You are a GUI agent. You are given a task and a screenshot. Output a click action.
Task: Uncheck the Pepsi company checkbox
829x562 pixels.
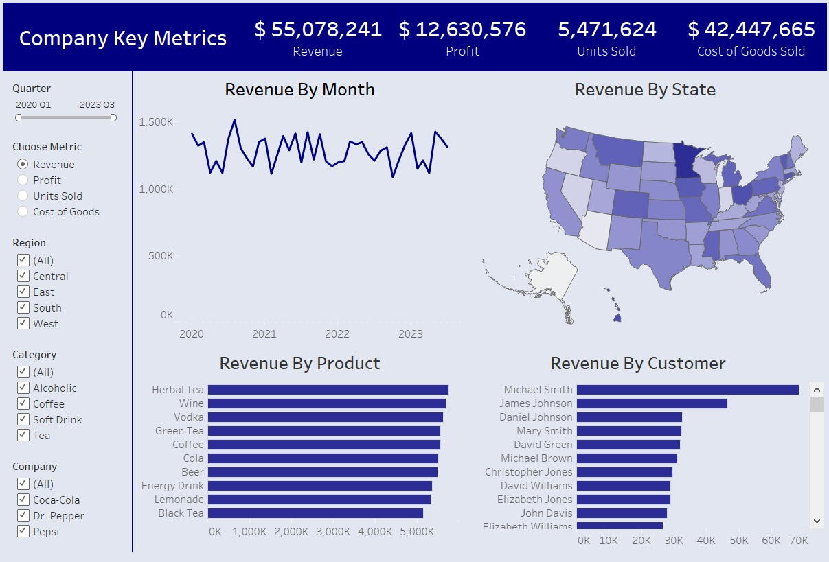point(23,531)
